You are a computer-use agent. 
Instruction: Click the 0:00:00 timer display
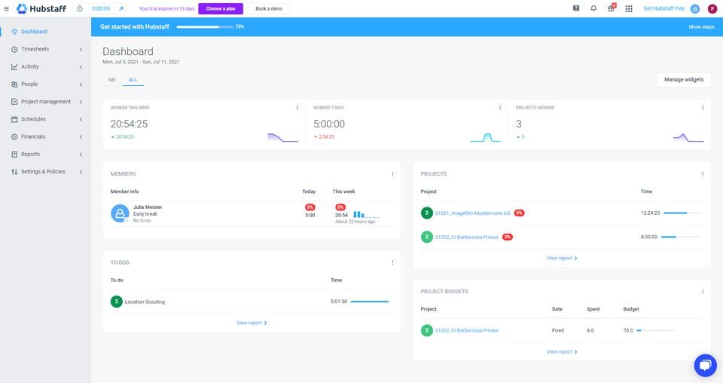click(101, 8)
